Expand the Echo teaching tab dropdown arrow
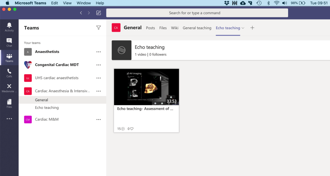330x176 pixels. [x=243, y=28]
